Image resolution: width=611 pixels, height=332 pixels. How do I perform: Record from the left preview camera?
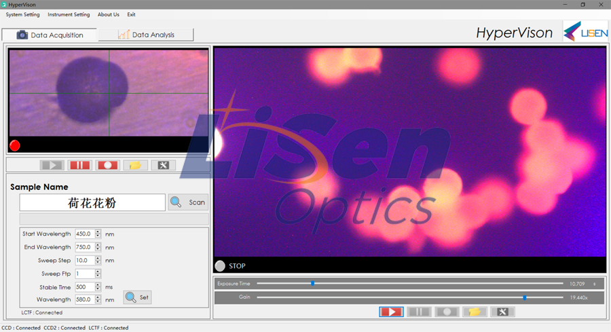pyautogui.click(x=107, y=165)
